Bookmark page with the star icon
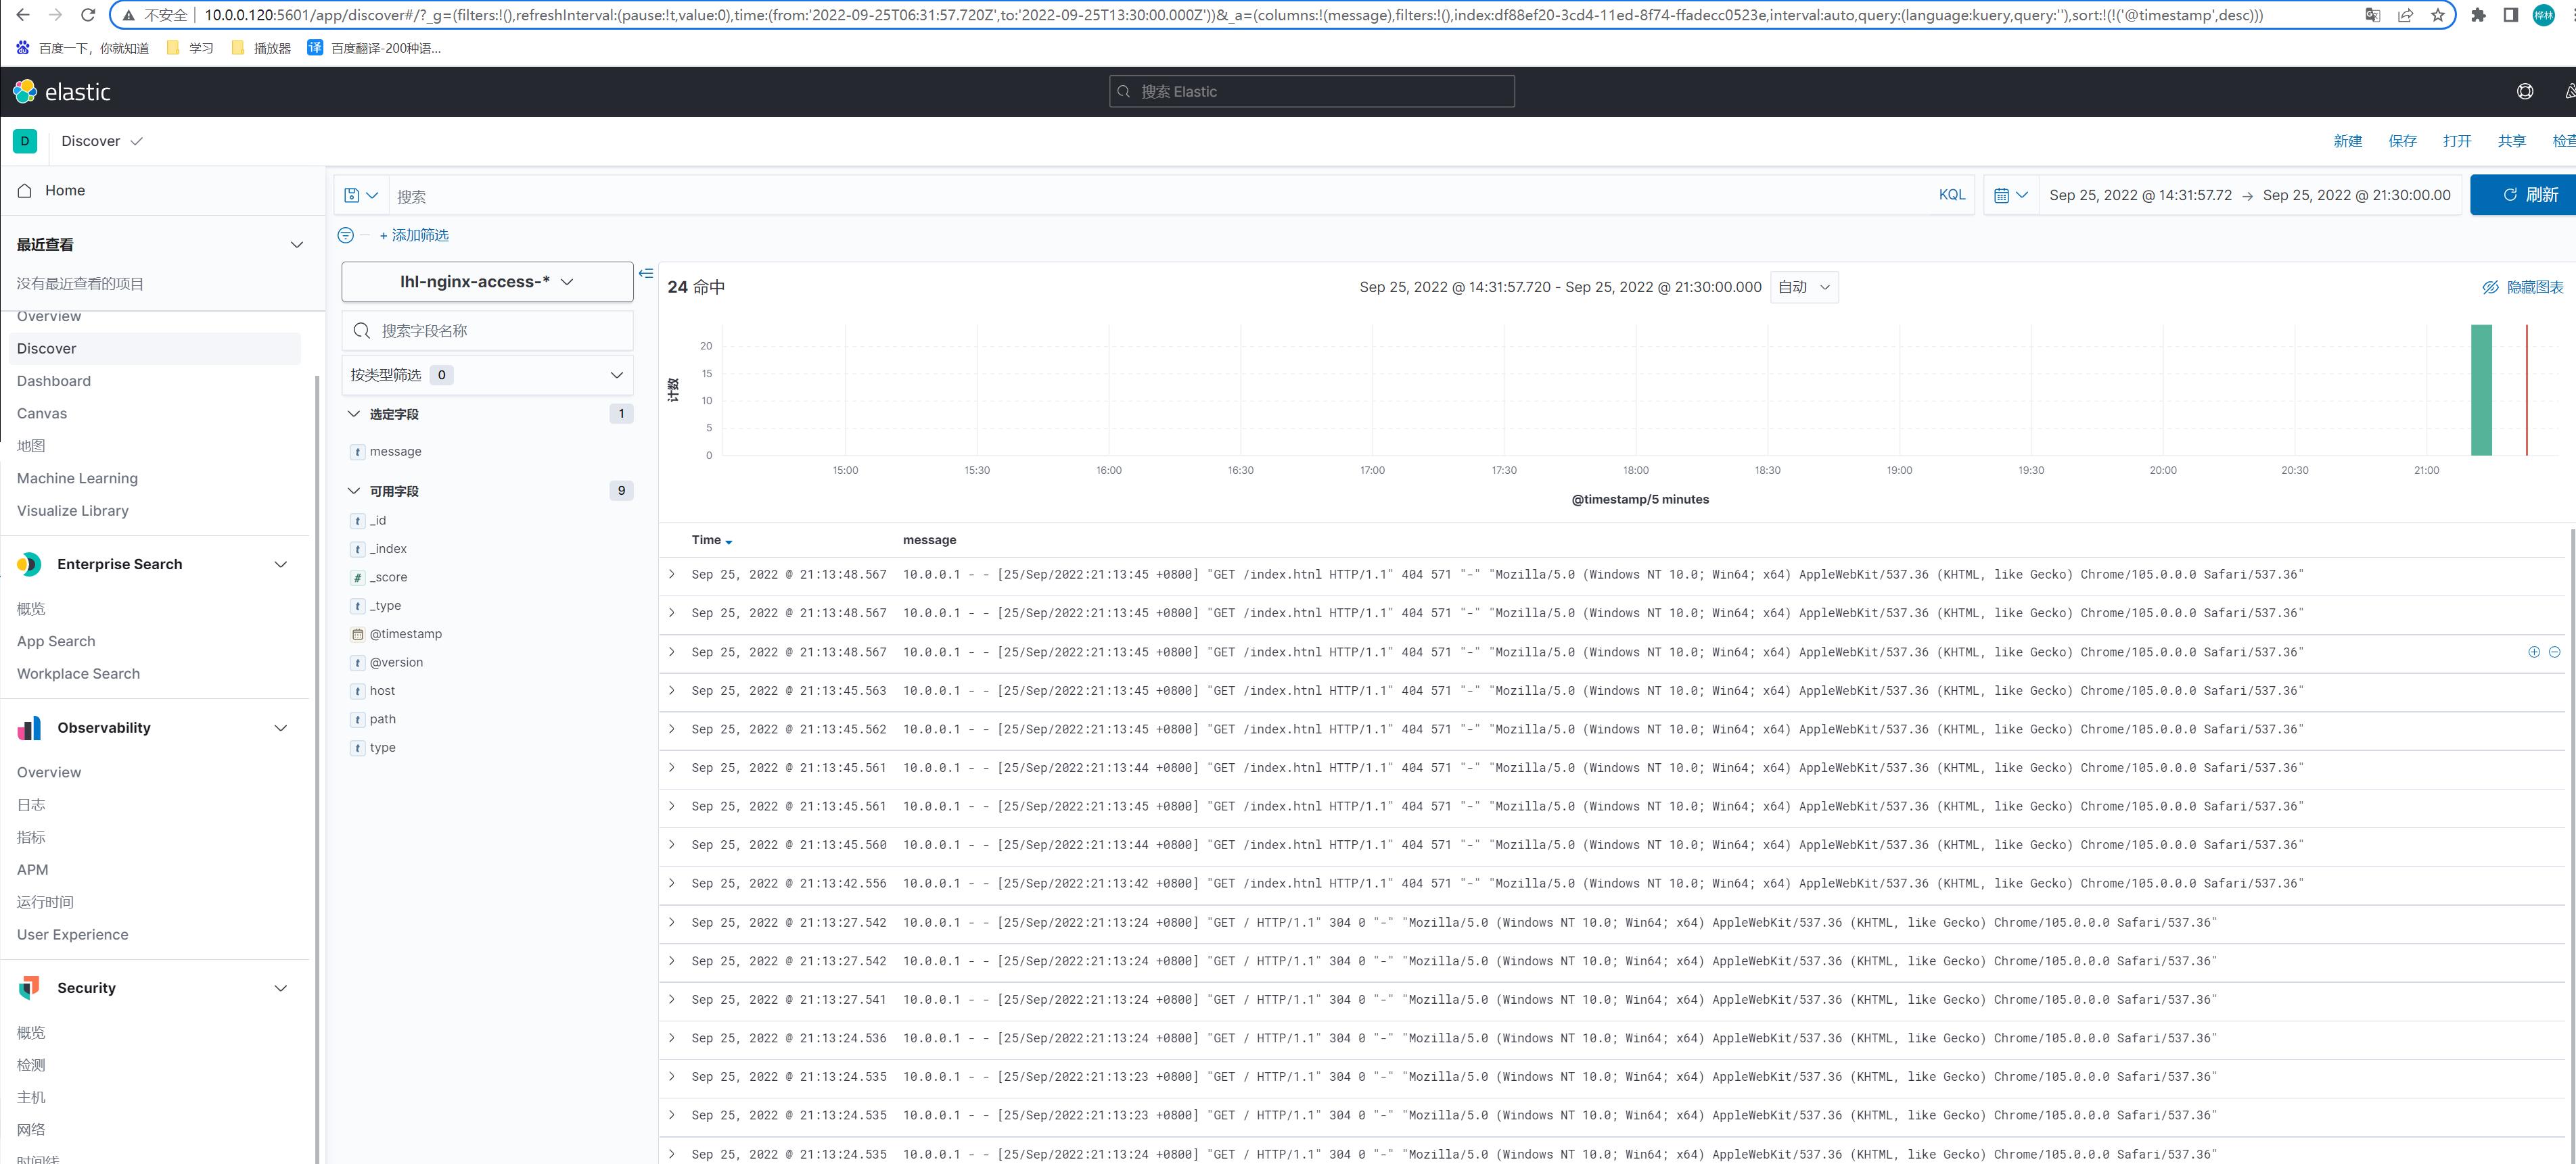 click(2437, 15)
